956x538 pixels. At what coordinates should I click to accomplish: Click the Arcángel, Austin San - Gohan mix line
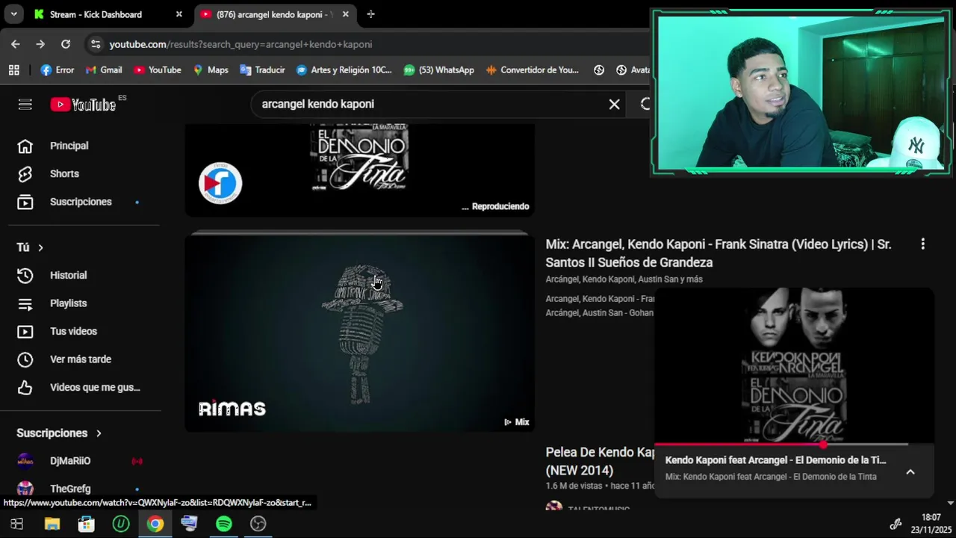point(600,312)
